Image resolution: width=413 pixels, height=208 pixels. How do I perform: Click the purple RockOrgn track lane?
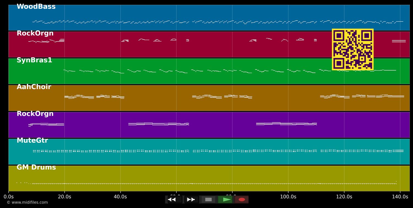pos(209,125)
